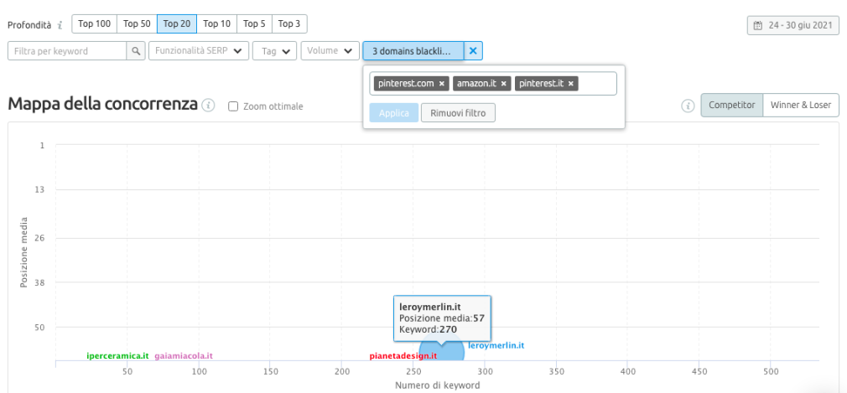Click the info icon next to Profondità
The width and height of the screenshot is (847, 393).
60,25
